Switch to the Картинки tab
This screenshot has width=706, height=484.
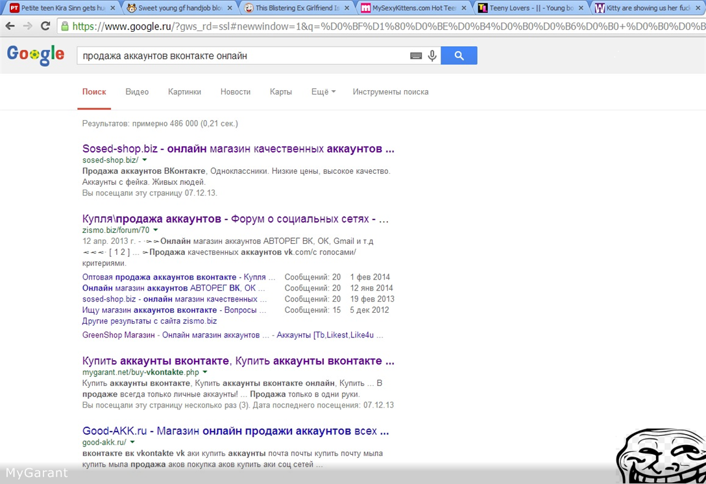coord(184,92)
